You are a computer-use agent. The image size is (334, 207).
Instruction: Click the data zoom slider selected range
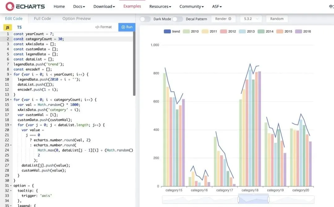[x=253, y=200]
